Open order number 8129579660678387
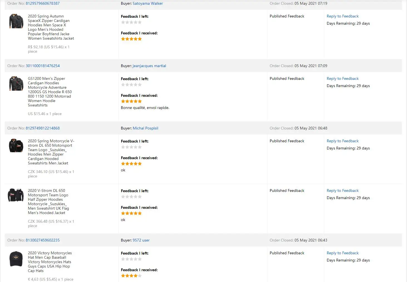This screenshot has height=282, width=407. (x=43, y=4)
